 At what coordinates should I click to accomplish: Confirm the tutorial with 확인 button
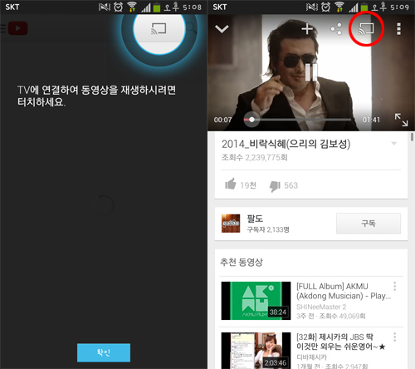coord(104,352)
